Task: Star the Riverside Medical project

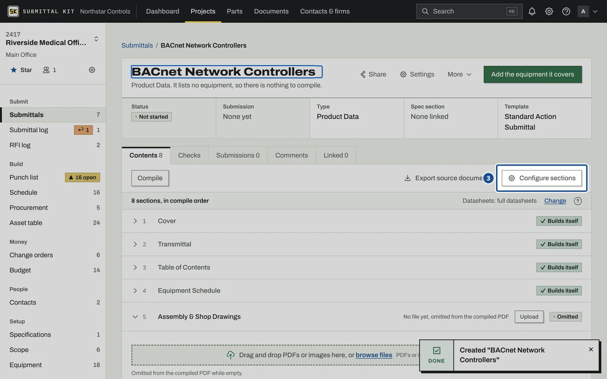Action: tap(21, 70)
